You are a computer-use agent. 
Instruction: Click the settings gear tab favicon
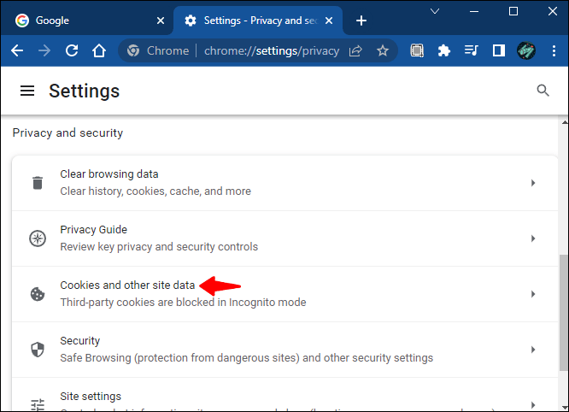coord(191,21)
